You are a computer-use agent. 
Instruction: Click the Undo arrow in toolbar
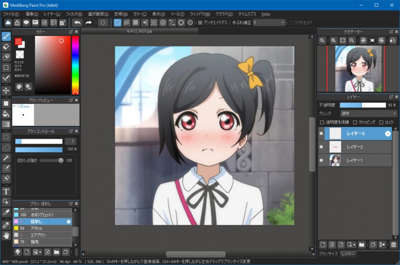77,23
